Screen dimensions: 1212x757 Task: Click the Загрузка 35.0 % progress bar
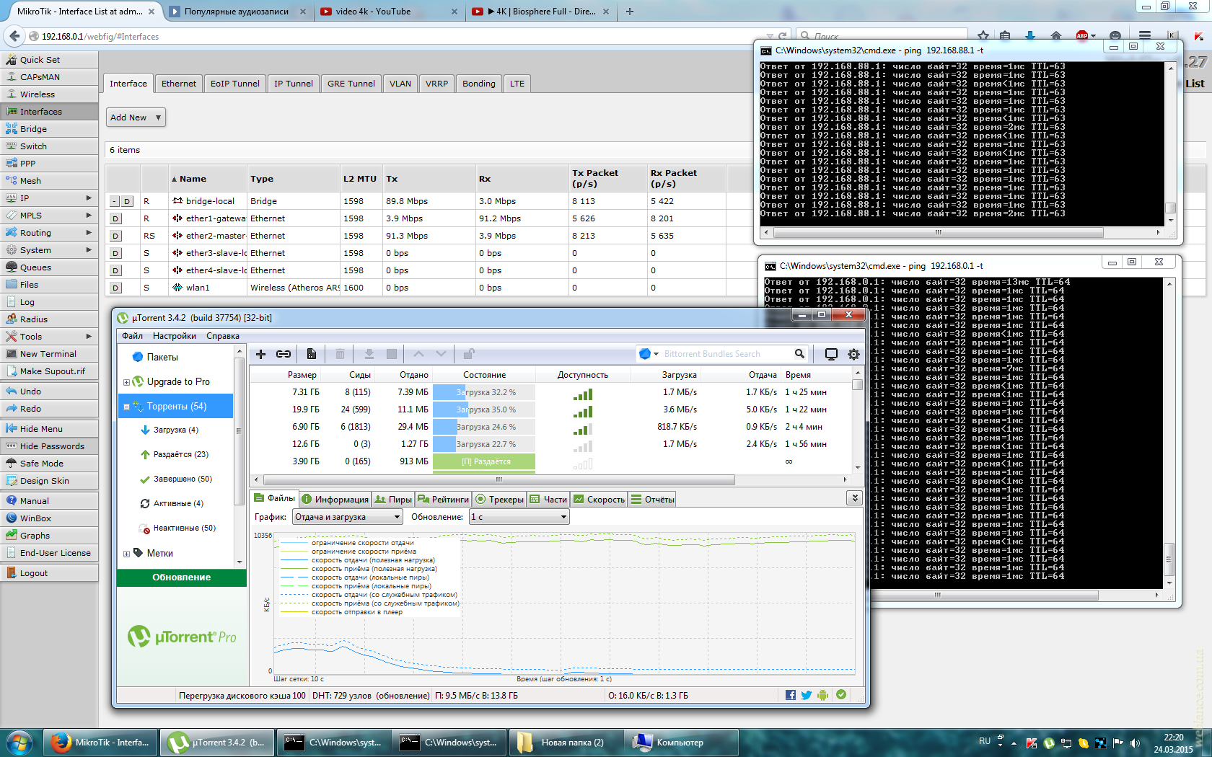(x=484, y=410)
